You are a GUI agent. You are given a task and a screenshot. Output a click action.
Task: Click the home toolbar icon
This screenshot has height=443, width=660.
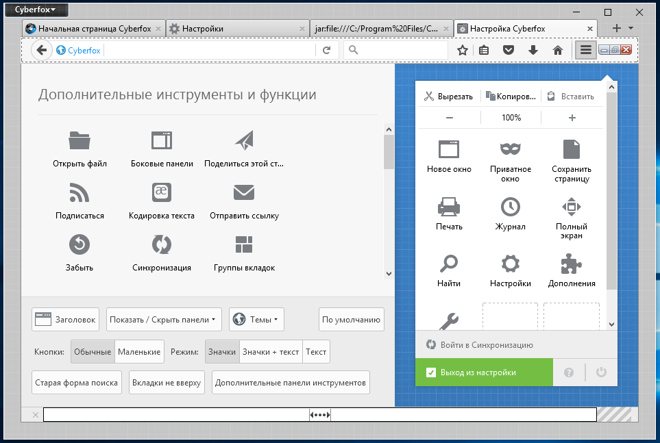558,51
